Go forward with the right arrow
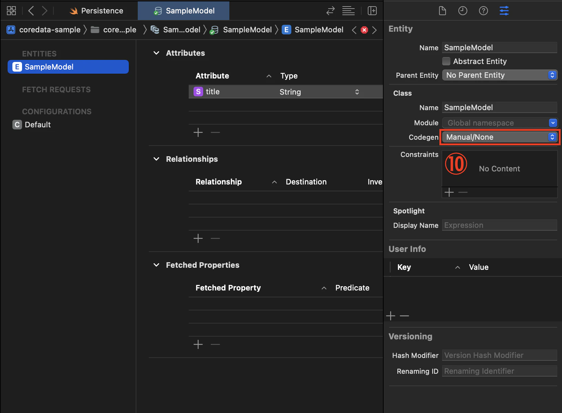562x413 pixels. point(44,11)
